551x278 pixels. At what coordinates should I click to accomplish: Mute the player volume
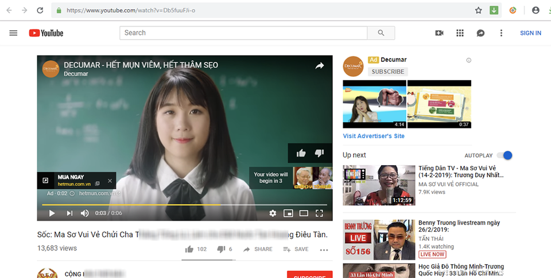pos(85,213)
